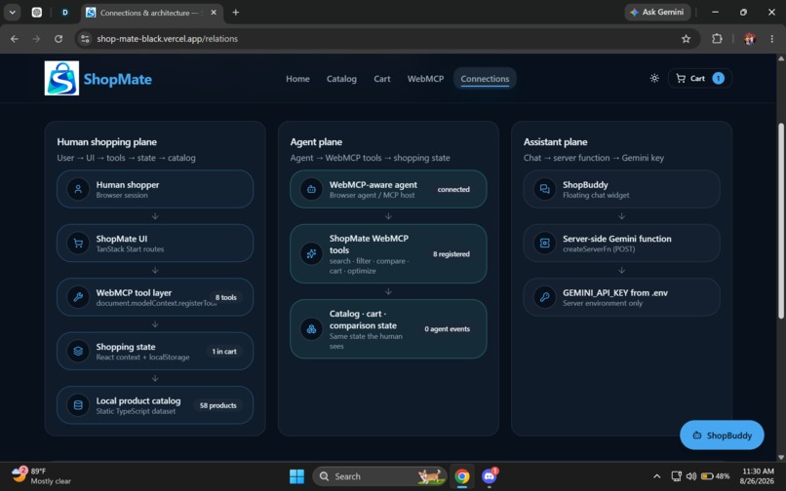The image size is (786, 491).
Task: Click the Ask Gemini button
Action: [657, 12]
